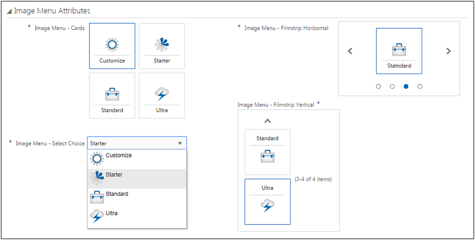The image size is (475, 240).
Task: Choose Standard from the dropdown list
Action: (117, 194)
